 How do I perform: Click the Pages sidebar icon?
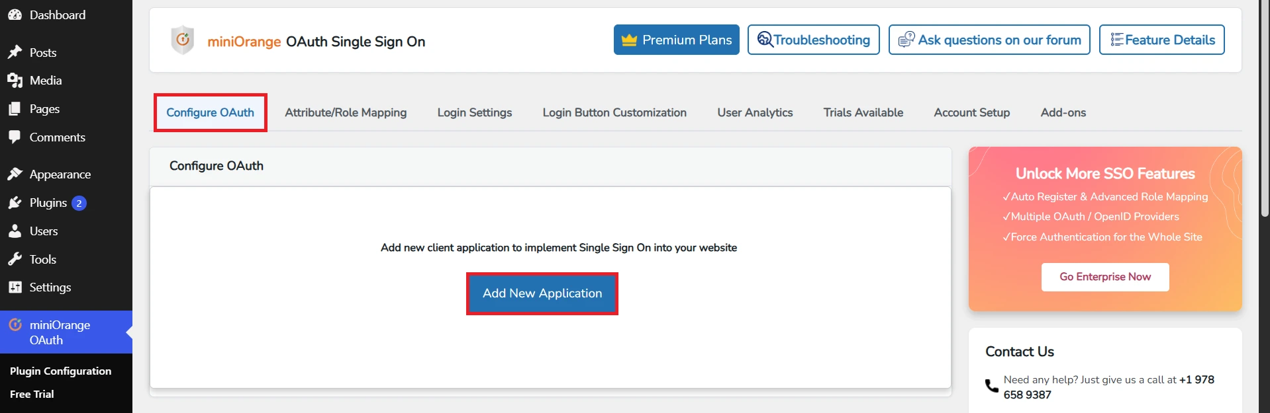tap(15, 109)
